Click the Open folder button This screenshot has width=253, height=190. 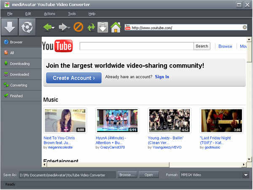click(149, 175)
